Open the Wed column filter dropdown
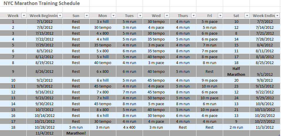 point(167,16)
